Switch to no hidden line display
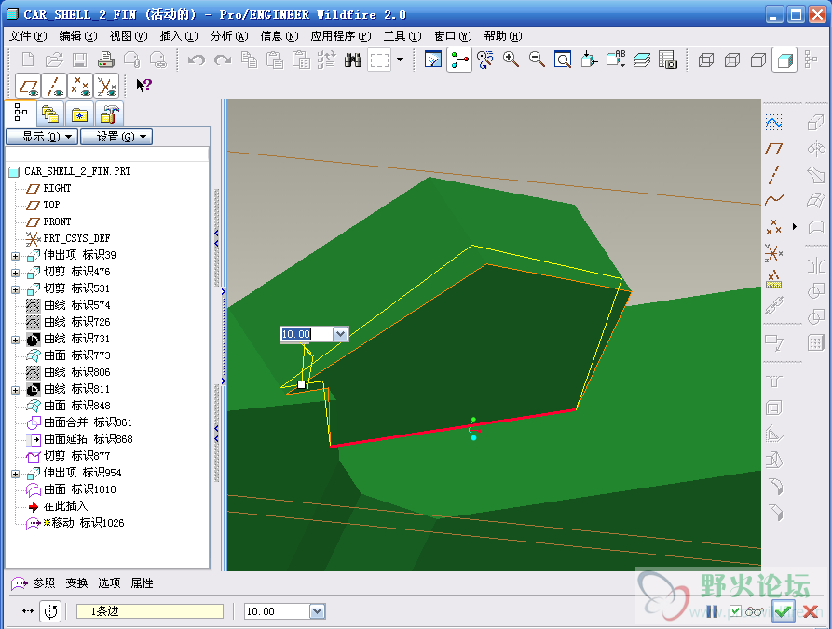 click(x=758, y=60)
